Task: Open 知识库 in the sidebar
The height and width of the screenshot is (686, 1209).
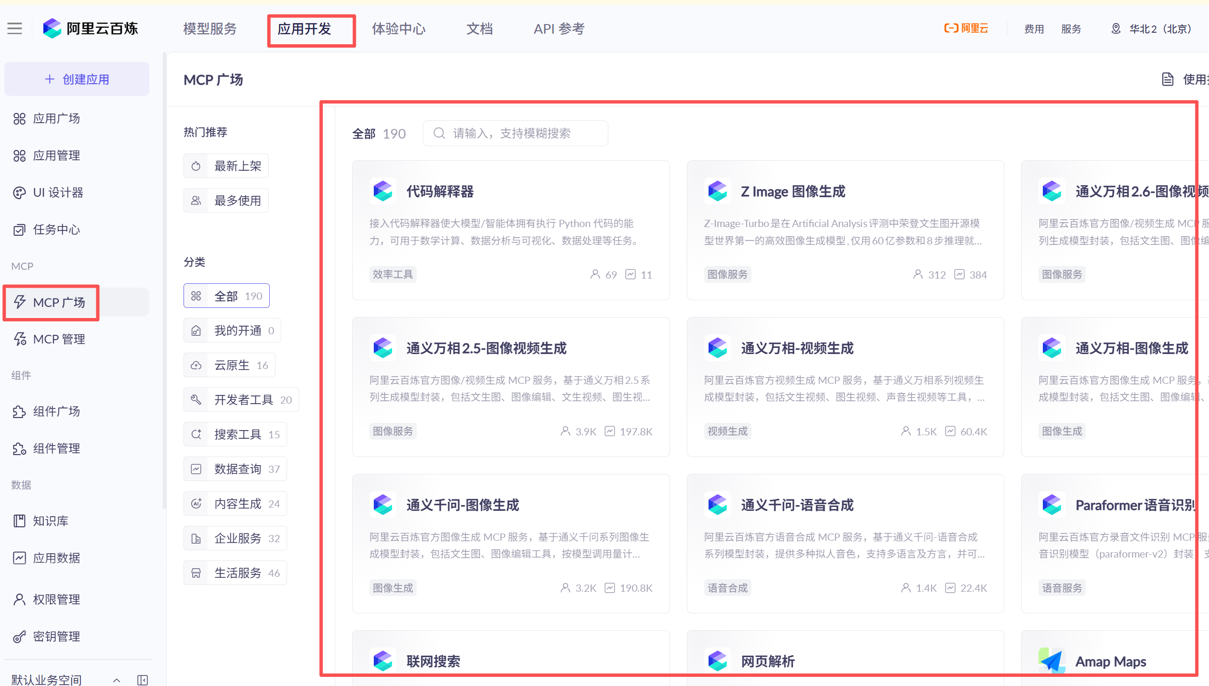Action: click(x=50, y=521)
